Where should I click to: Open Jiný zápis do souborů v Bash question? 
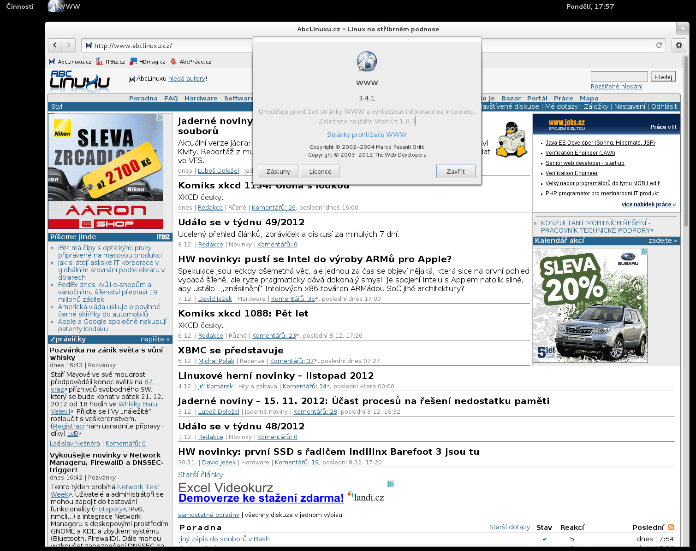point(224,539)
